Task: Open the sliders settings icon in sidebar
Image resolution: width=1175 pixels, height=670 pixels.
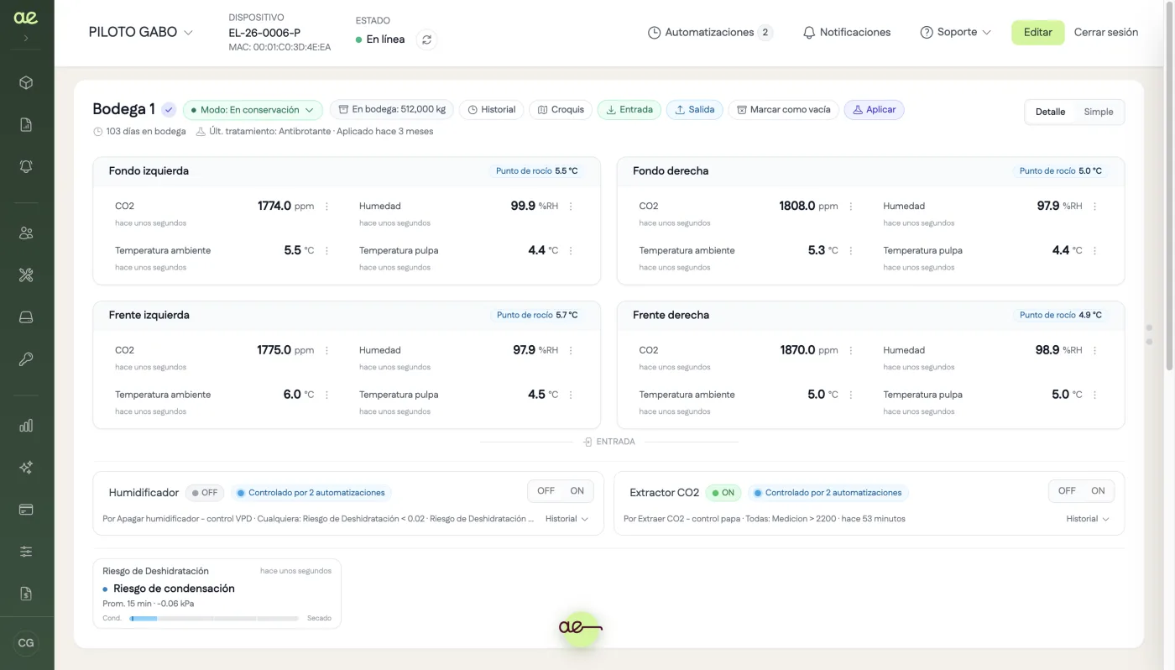Action: [26, 552]
